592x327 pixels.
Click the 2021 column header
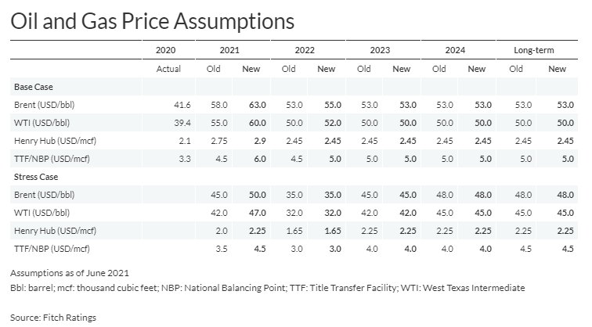(x=229, y=50)
